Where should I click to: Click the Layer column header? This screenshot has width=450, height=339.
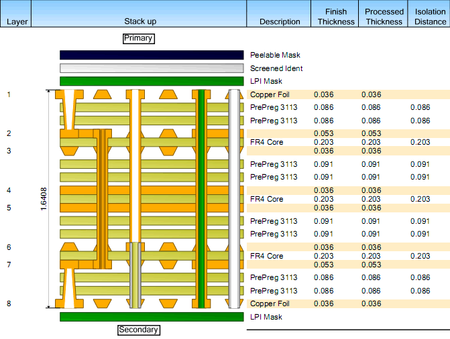pos(16,13)
